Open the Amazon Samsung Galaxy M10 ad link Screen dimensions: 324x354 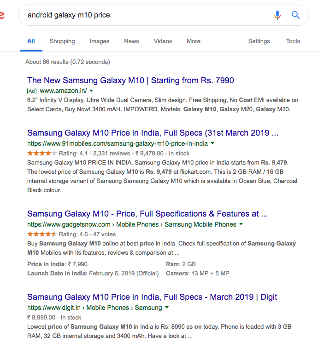click(x=130, y=80)
